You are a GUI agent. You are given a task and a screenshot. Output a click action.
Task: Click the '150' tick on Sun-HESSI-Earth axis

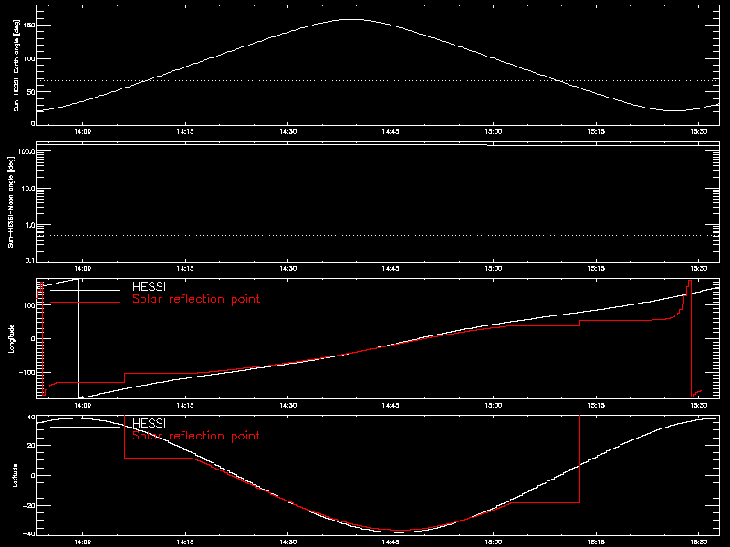point(29,26)
